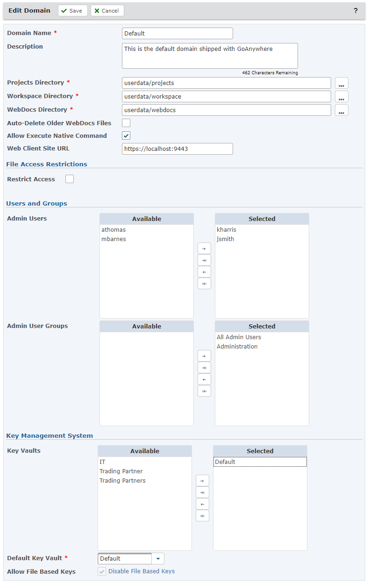Screen dimensions: 369x584
Task: Click the Domain Name text field
Action: coord(177,34)
